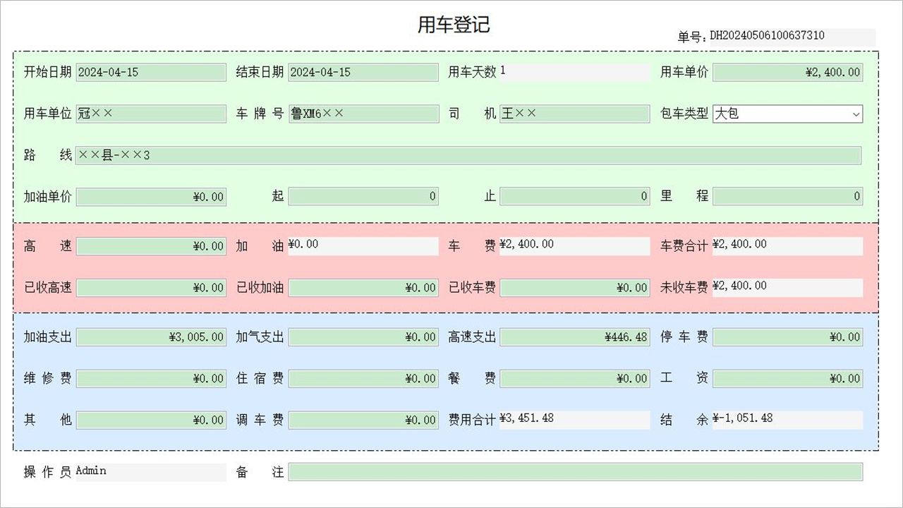This screenshot has width=903, height=508.
Task: Select the 车牌号 field showing 鲁XM6××
Action: click(363, 114)
